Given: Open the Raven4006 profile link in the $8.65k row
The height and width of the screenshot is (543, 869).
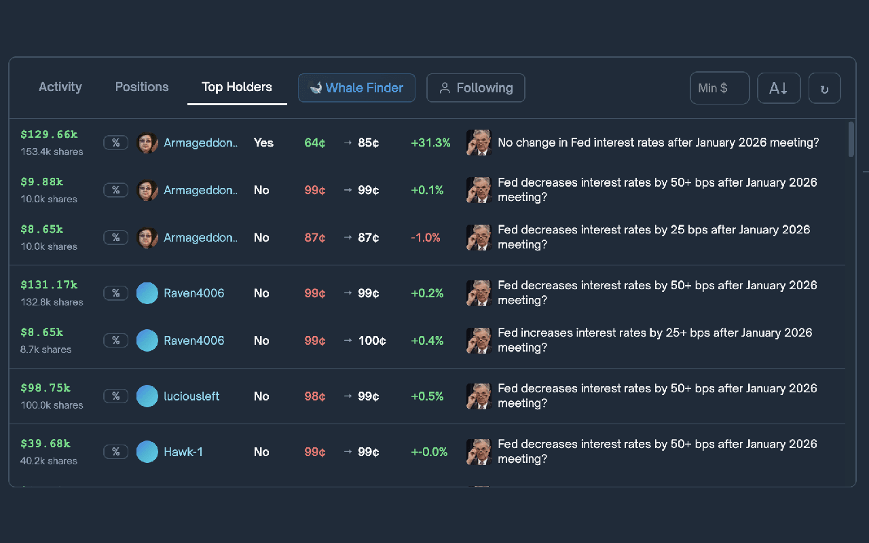Looking at the screenshot, I should pos(194,341).
